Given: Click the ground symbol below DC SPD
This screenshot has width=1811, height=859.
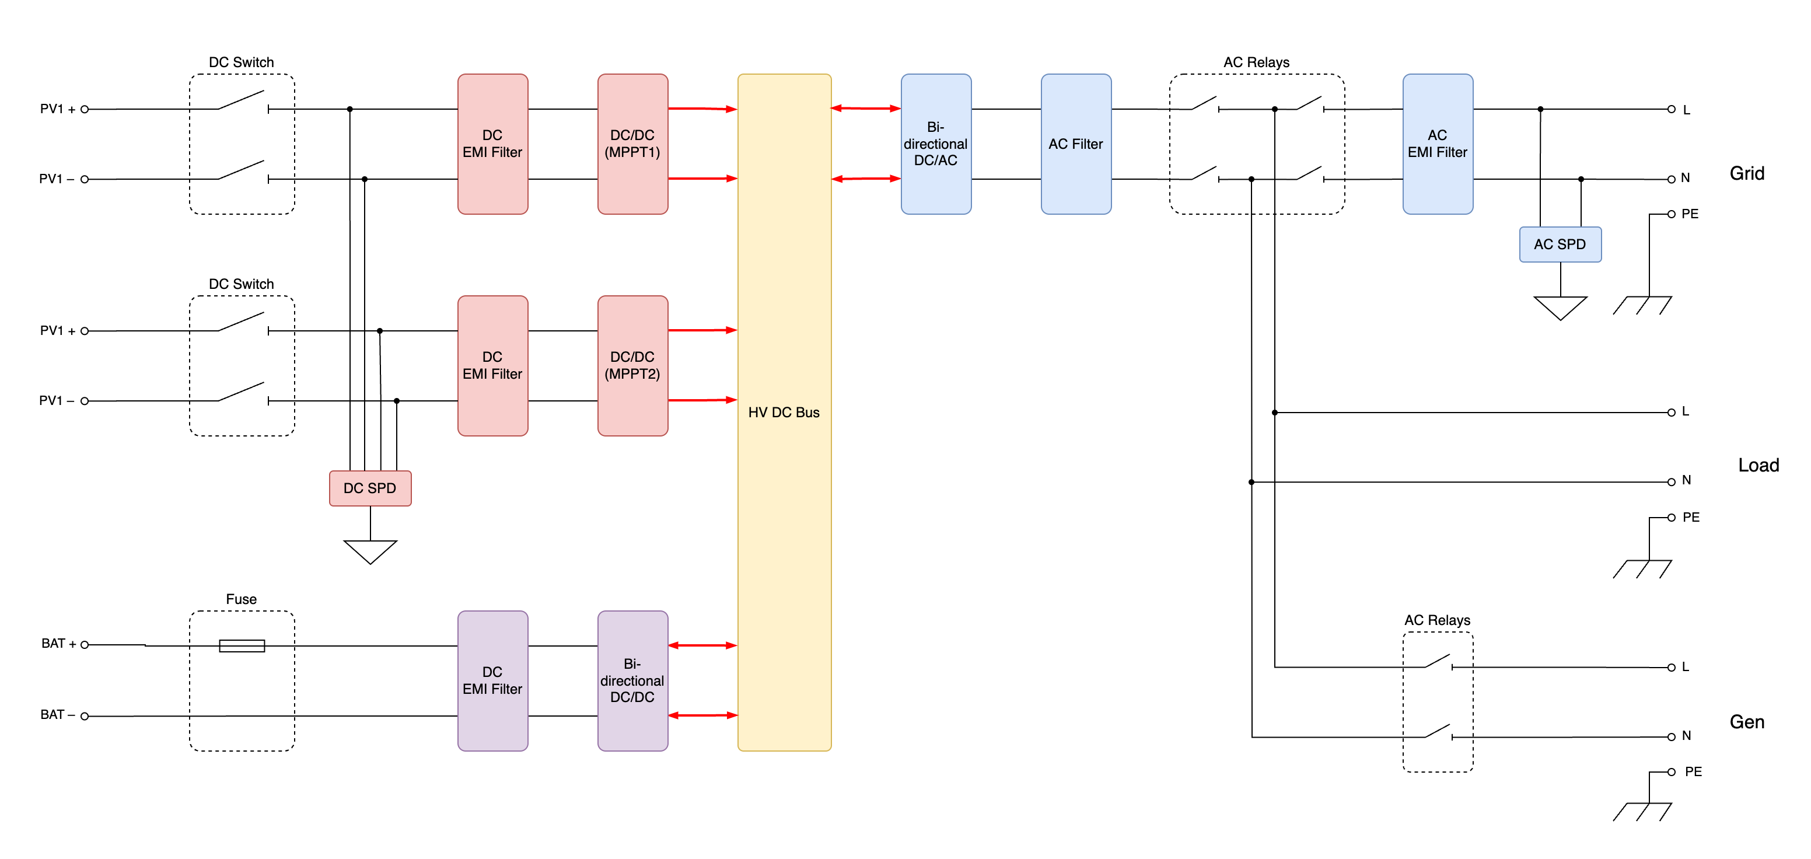Looking at the screenshot, I should pos(370,552).
